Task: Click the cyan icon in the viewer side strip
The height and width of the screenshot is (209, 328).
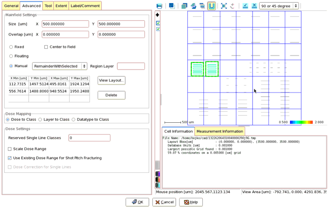Action: (x=158, y=185)
